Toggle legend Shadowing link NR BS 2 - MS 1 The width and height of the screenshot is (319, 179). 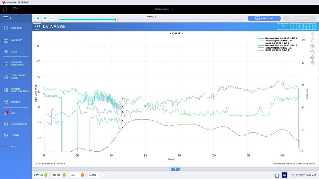click(x=276, y=48)
